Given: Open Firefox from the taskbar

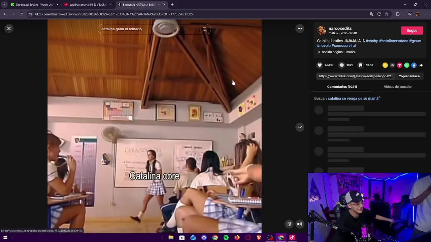Looking at the screenshot, I should coord(237,238).
